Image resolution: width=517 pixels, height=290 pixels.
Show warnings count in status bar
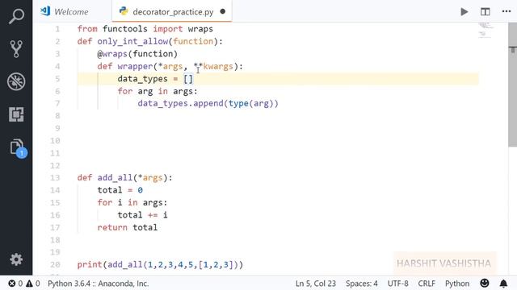click(33, 284)
